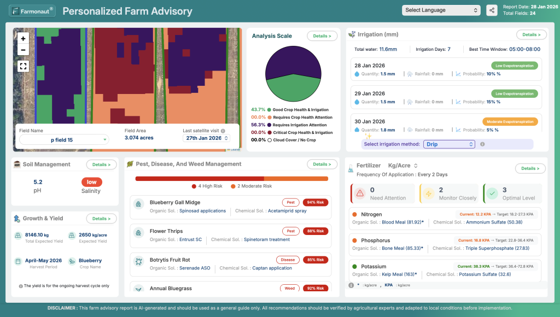Zoom out on the satellite map
Image resolution: width=560 pixels, height=317 pixels.
click(23, 50)
